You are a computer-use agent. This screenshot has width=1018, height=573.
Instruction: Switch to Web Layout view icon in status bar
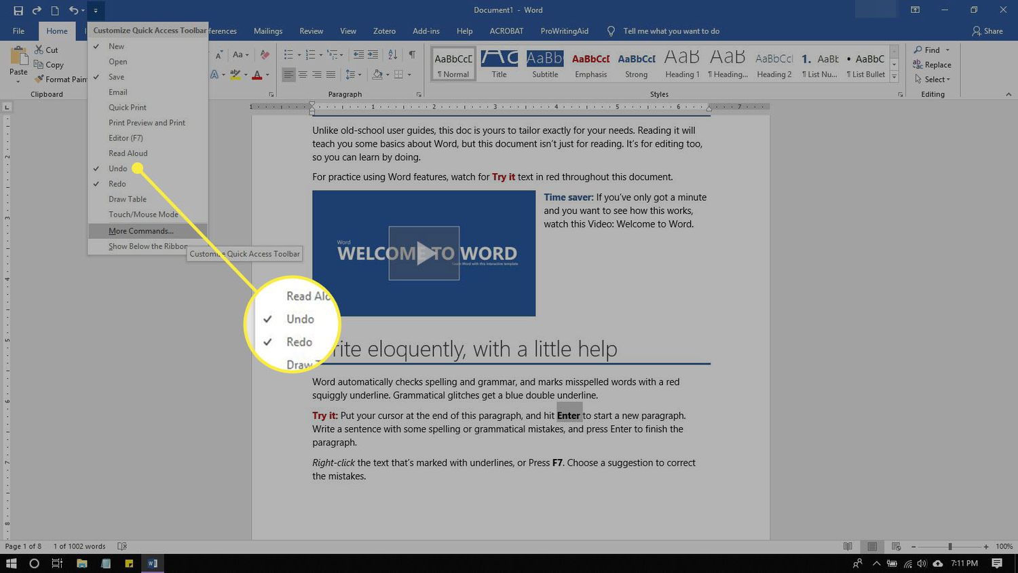pyautogui.click(x=896, y=547)
